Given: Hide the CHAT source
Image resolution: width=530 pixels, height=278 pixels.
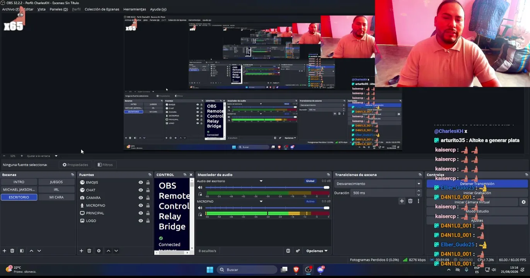Looking at the screenshot, I should [x=141, y=190].
